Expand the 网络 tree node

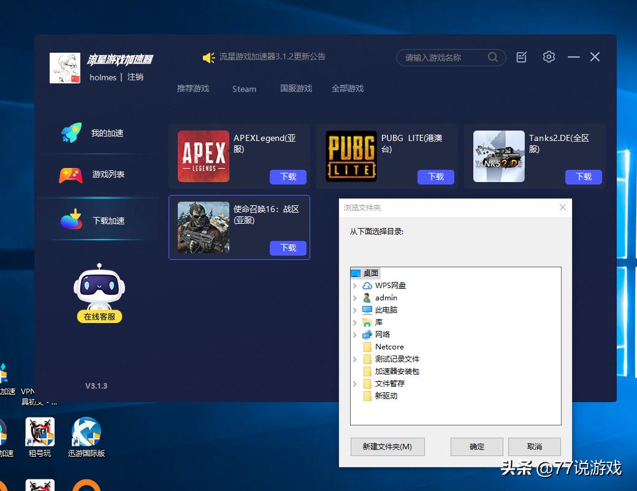click(x=356, y=334)
